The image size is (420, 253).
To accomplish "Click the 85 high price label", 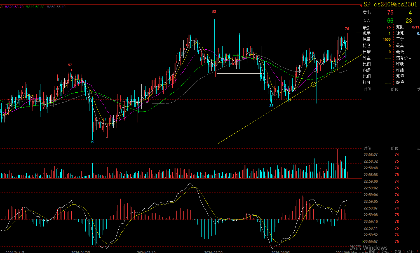I will (x=214, y=12).
